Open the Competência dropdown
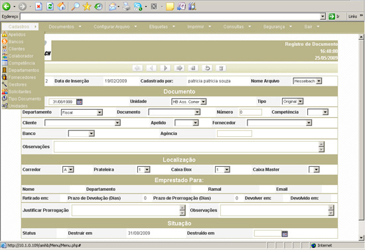 [318, 112]
